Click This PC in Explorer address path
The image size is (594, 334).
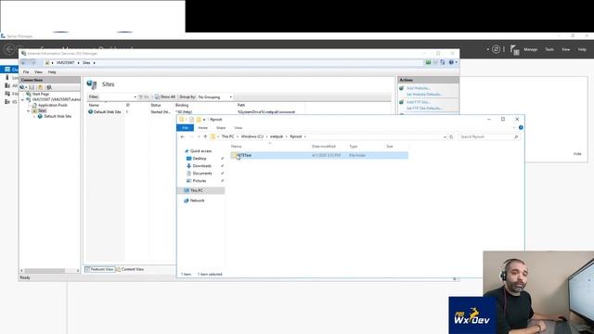pyautogui.click(x=227, y=136)
